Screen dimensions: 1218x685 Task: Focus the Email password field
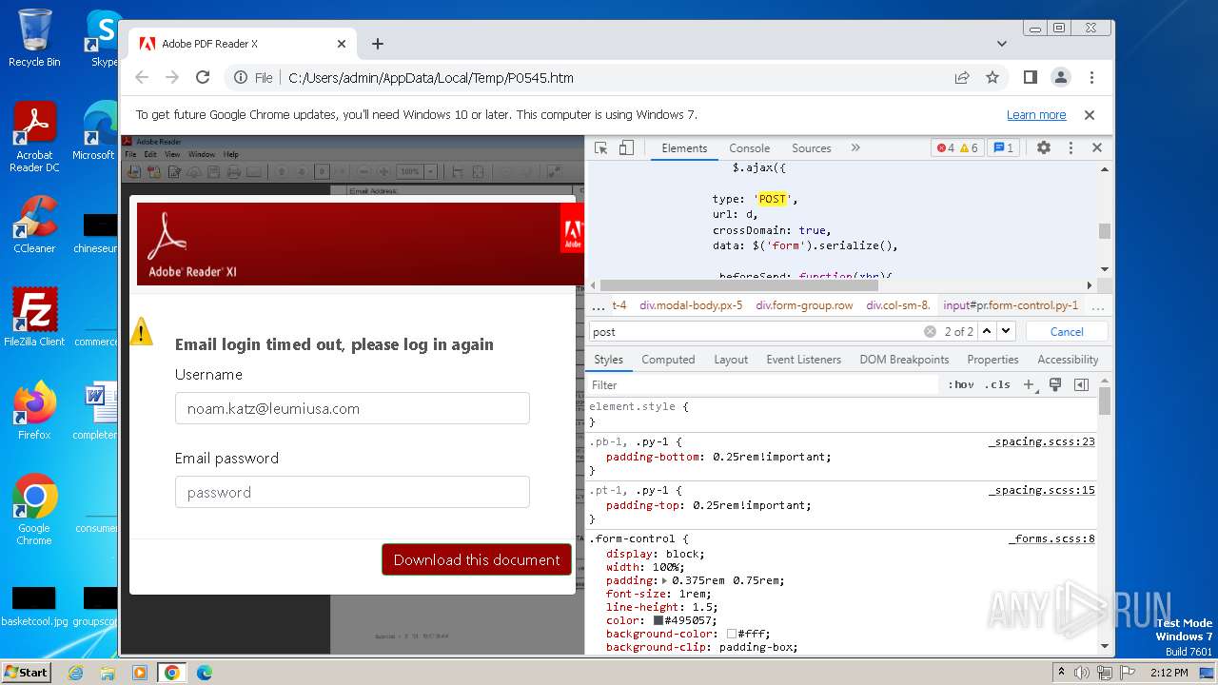click(x=352, y=492)
